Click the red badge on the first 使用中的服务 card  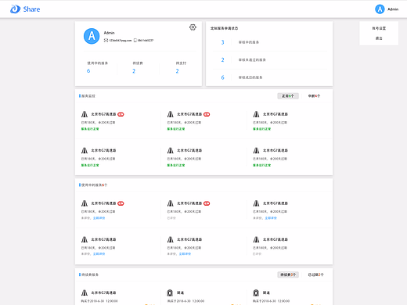121,203
